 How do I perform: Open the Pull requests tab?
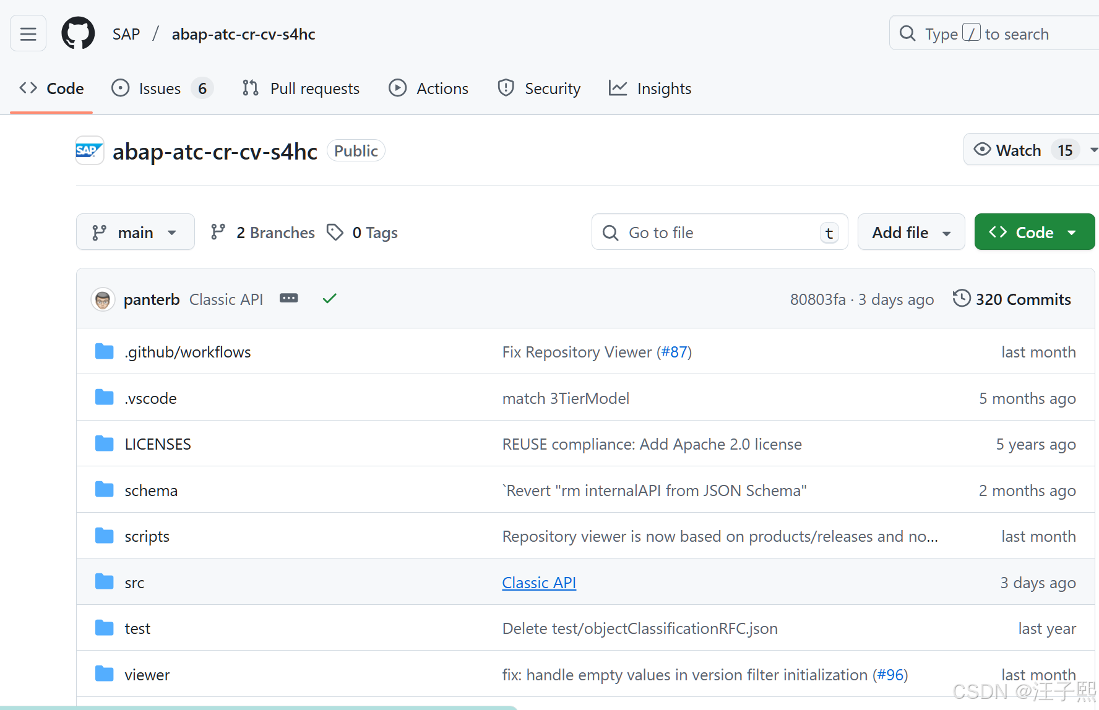[301, 88]
